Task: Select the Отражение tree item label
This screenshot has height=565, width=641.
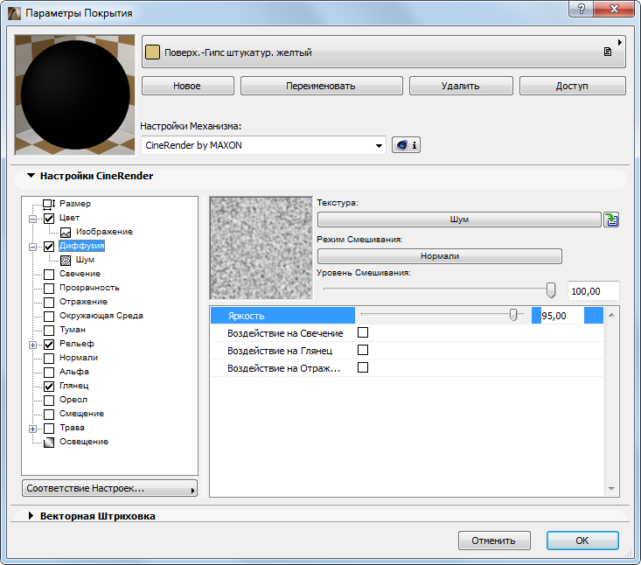Action: click(x=83, y=302)
